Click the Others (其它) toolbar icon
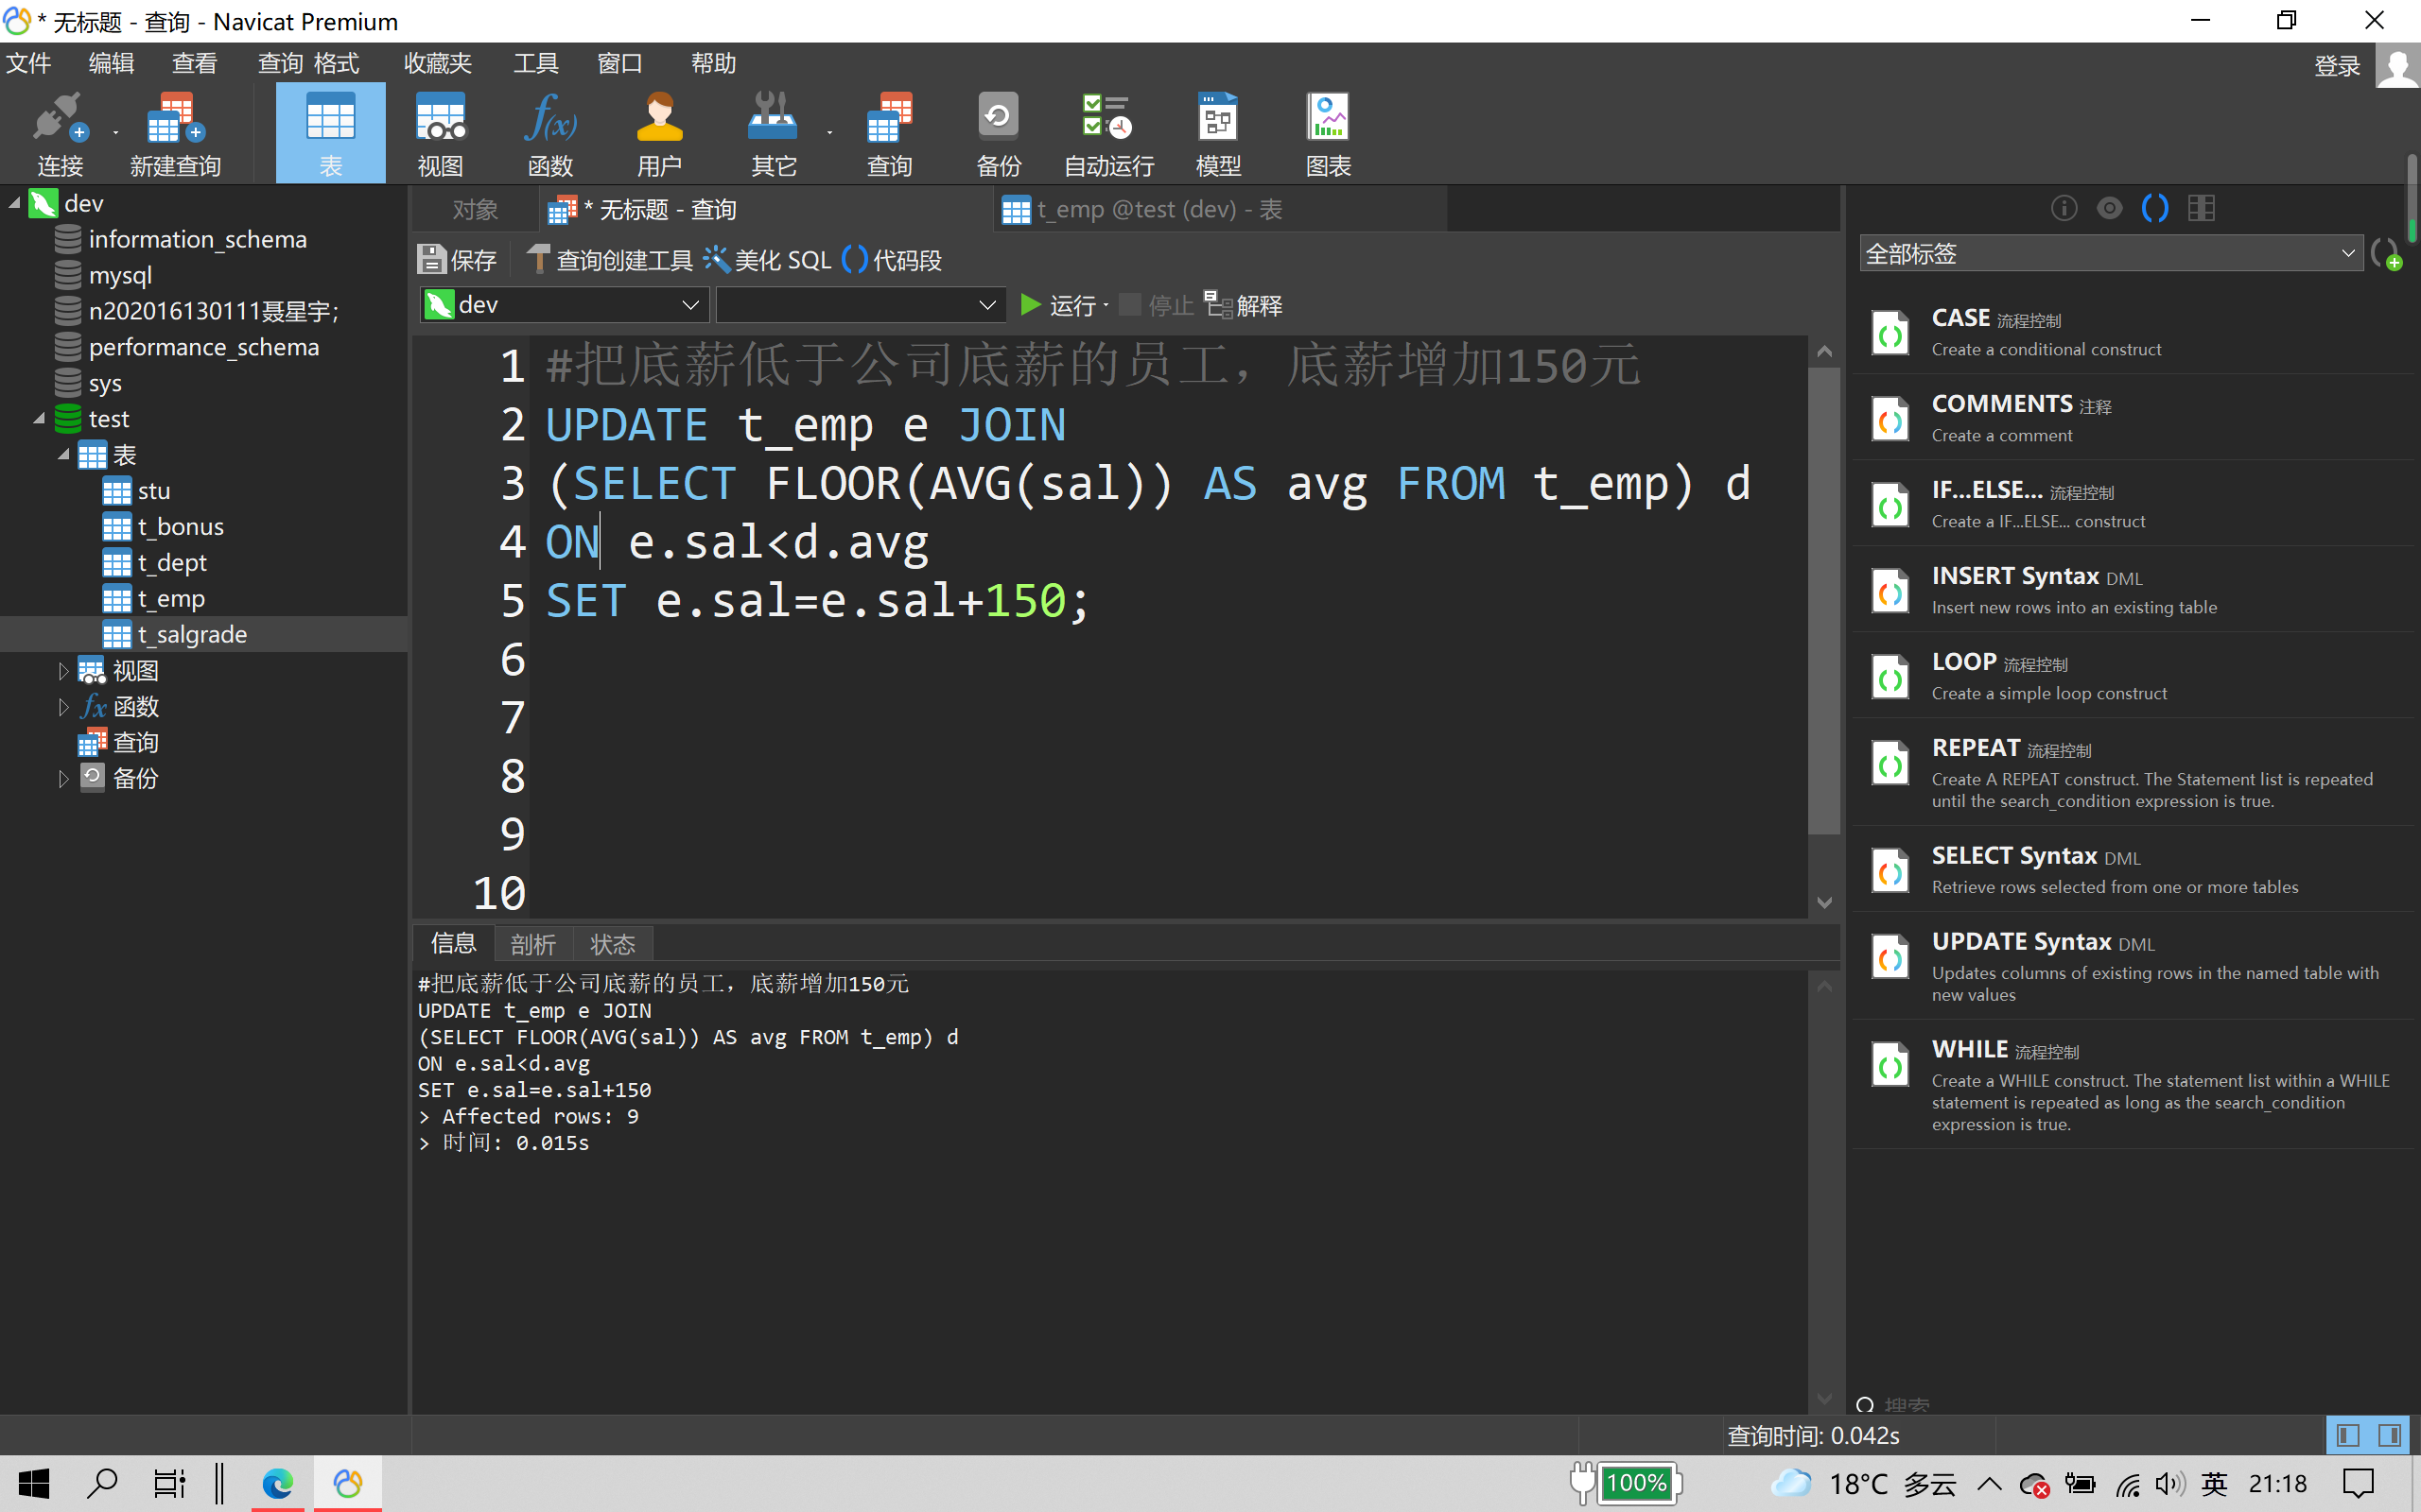 pyautogui.click(x=773, y=134)
